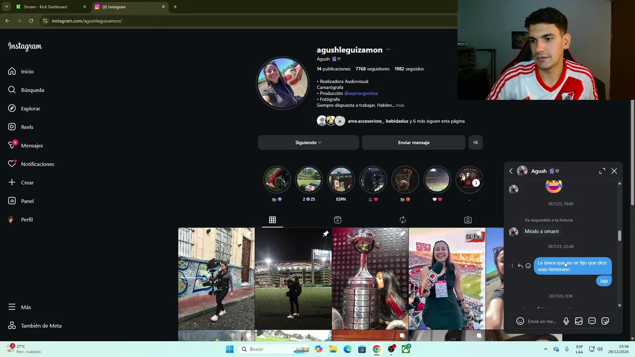The image size is (635, 357).
Task: Go to Explorar in the sidebar
Action: (x=24, y=109)
